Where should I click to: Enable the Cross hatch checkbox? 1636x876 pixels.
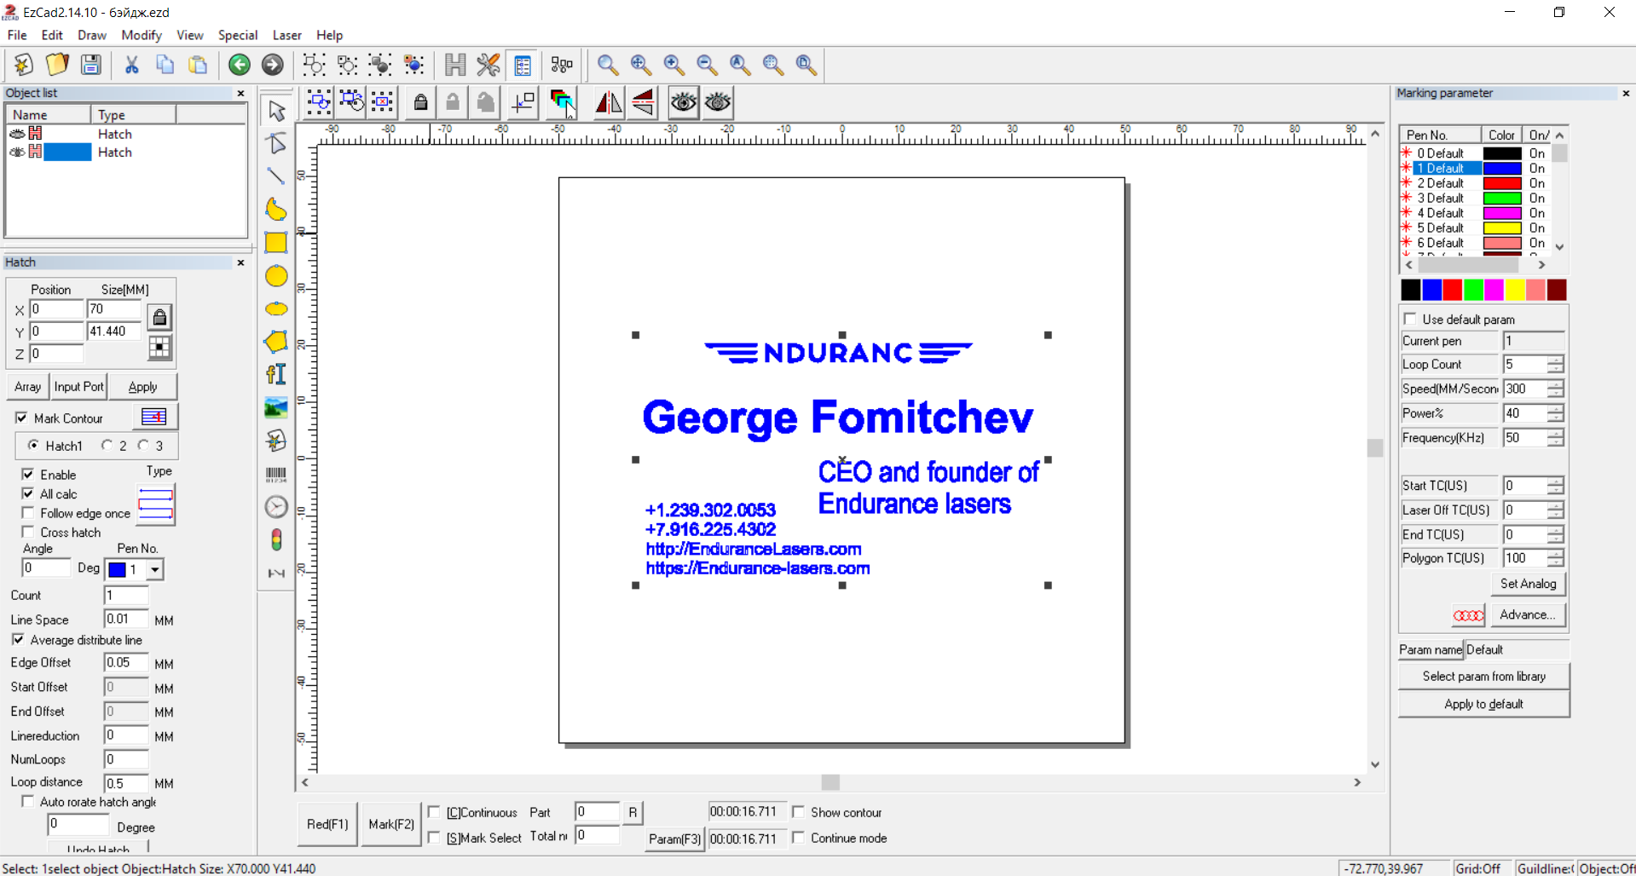(x=28, y=533)
